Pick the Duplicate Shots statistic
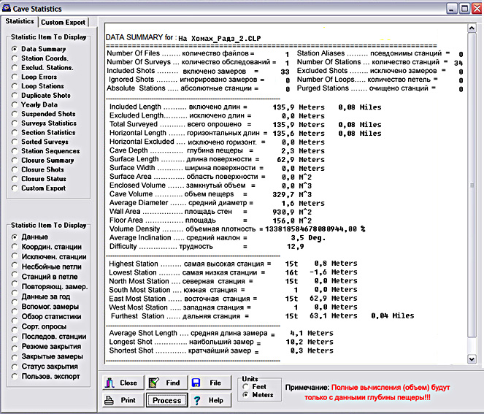Screen dimensions: 484x414 pyautogui.click(x=15, y=96)
